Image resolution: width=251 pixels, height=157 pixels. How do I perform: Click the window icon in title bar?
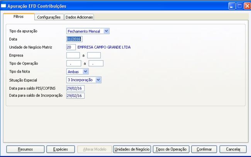(x=3, y=6)
